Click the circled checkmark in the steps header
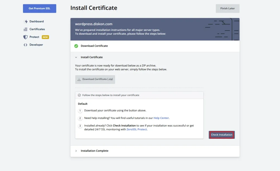The image size is (280, 171). click(79, 95)
